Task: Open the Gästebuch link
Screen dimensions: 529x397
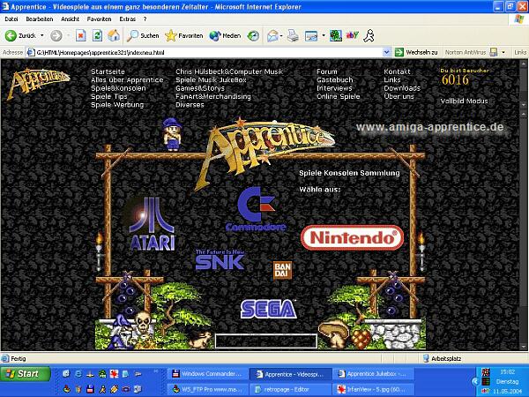Action: pyautogui.click(x=335, y=80)
